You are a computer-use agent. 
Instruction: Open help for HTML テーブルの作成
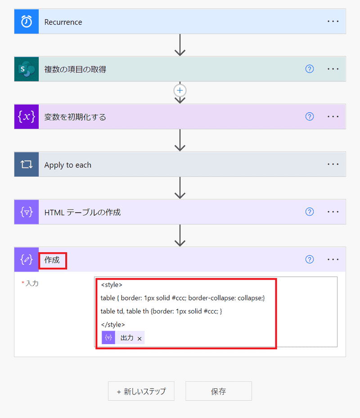310,212
